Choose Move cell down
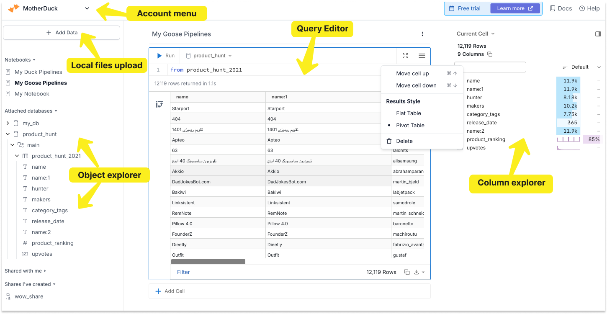The width and height of the screenshot is (607, 314). click(x=416, y=85)
